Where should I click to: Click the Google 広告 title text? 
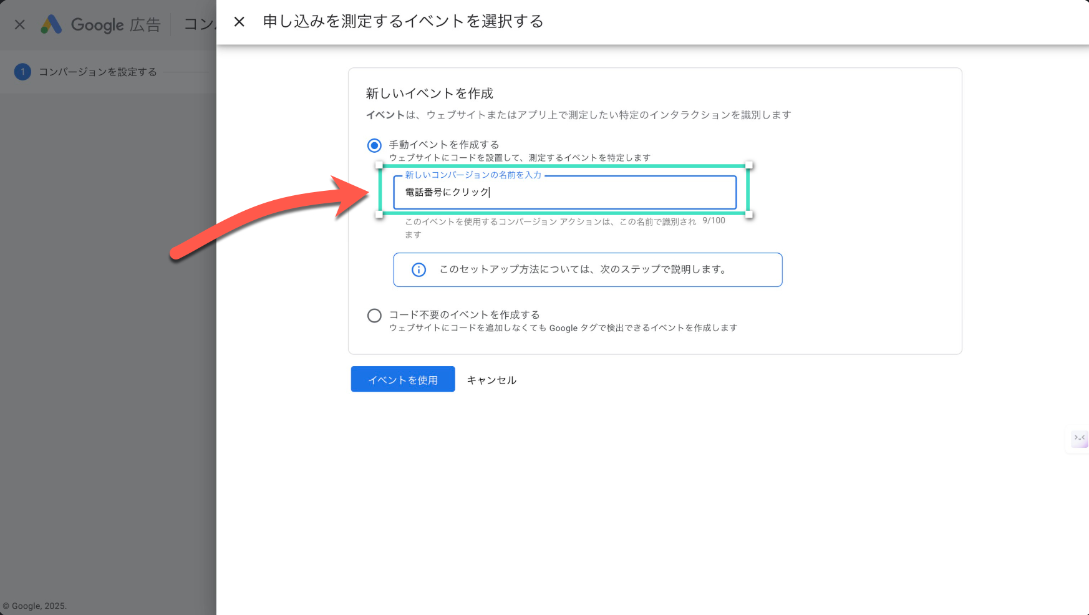(115, 25)
